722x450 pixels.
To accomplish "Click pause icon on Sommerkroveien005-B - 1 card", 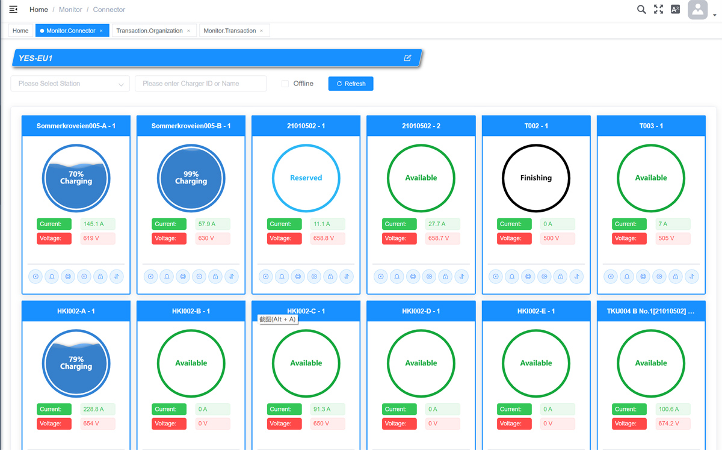I will tap(199, 277).
